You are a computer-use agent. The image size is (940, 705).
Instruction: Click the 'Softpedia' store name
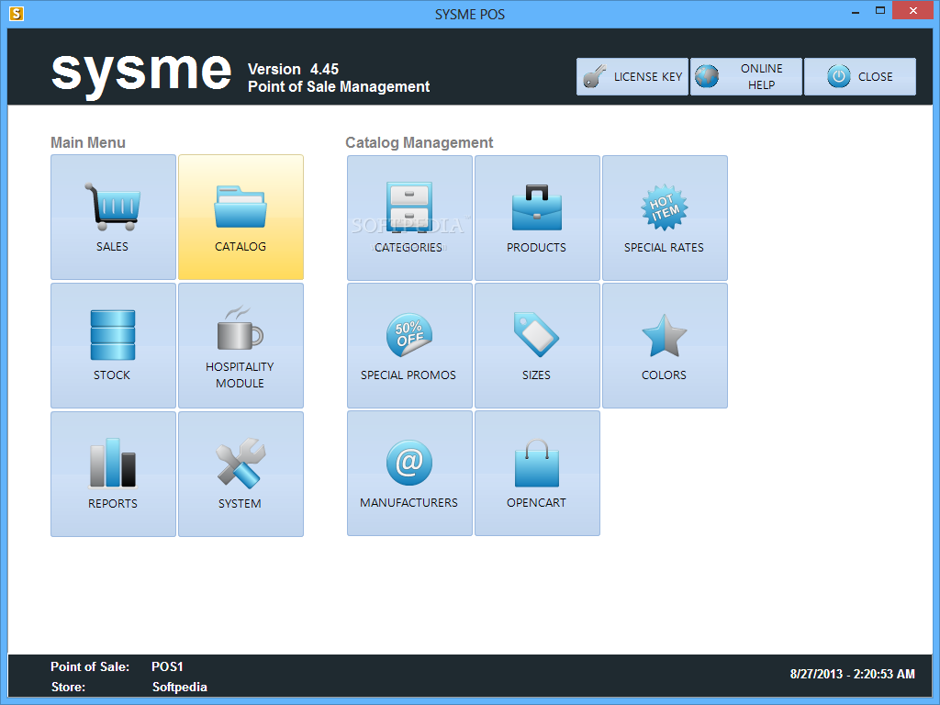(180, 687)
